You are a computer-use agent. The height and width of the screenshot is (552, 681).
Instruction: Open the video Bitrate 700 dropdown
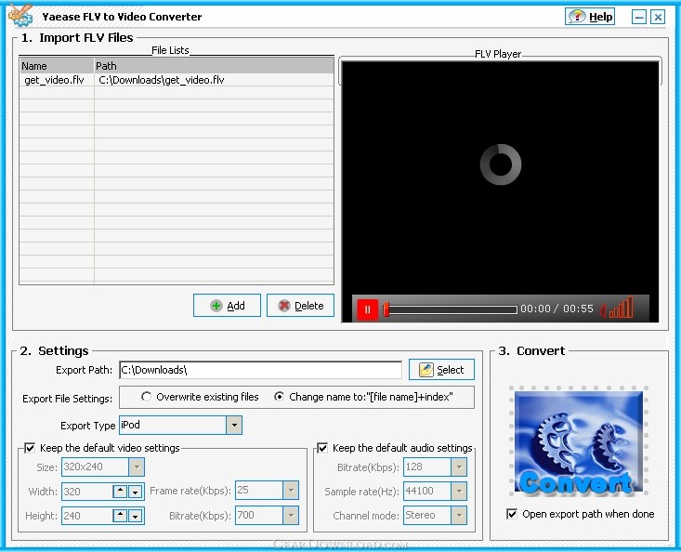click(x=291, y=515)
